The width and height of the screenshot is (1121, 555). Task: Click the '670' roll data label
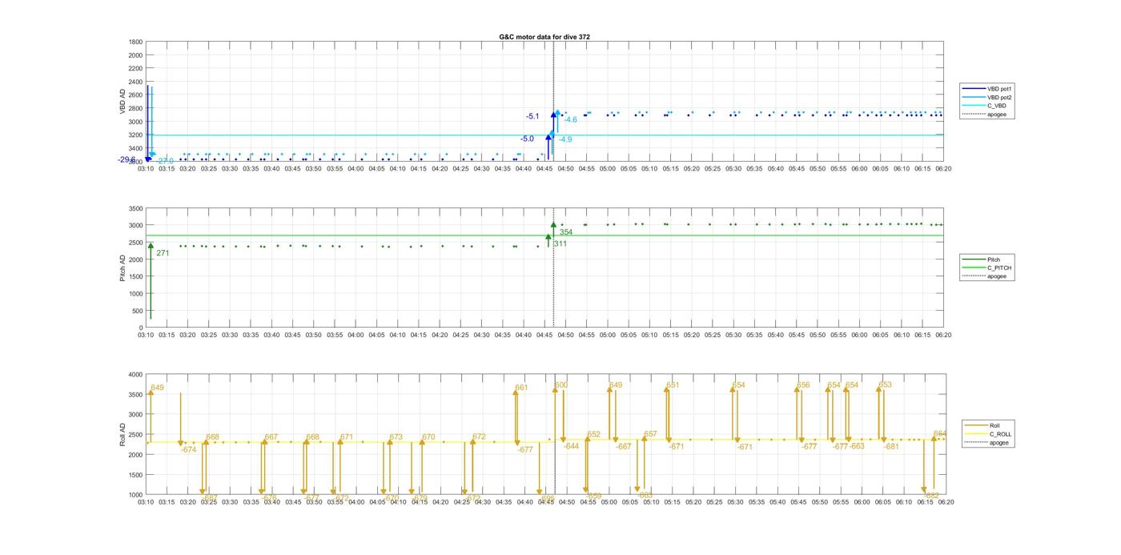[x=428, y=438]
